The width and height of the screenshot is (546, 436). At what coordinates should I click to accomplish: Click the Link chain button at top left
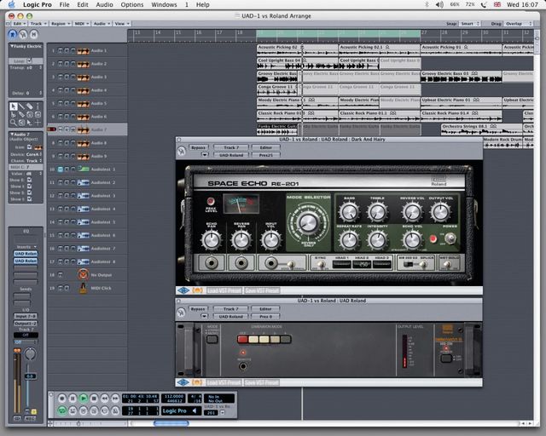[x=23, y=34]
